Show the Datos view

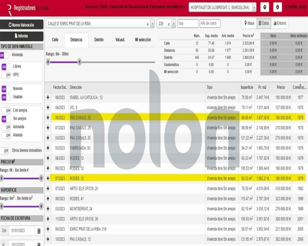[264, 23]
